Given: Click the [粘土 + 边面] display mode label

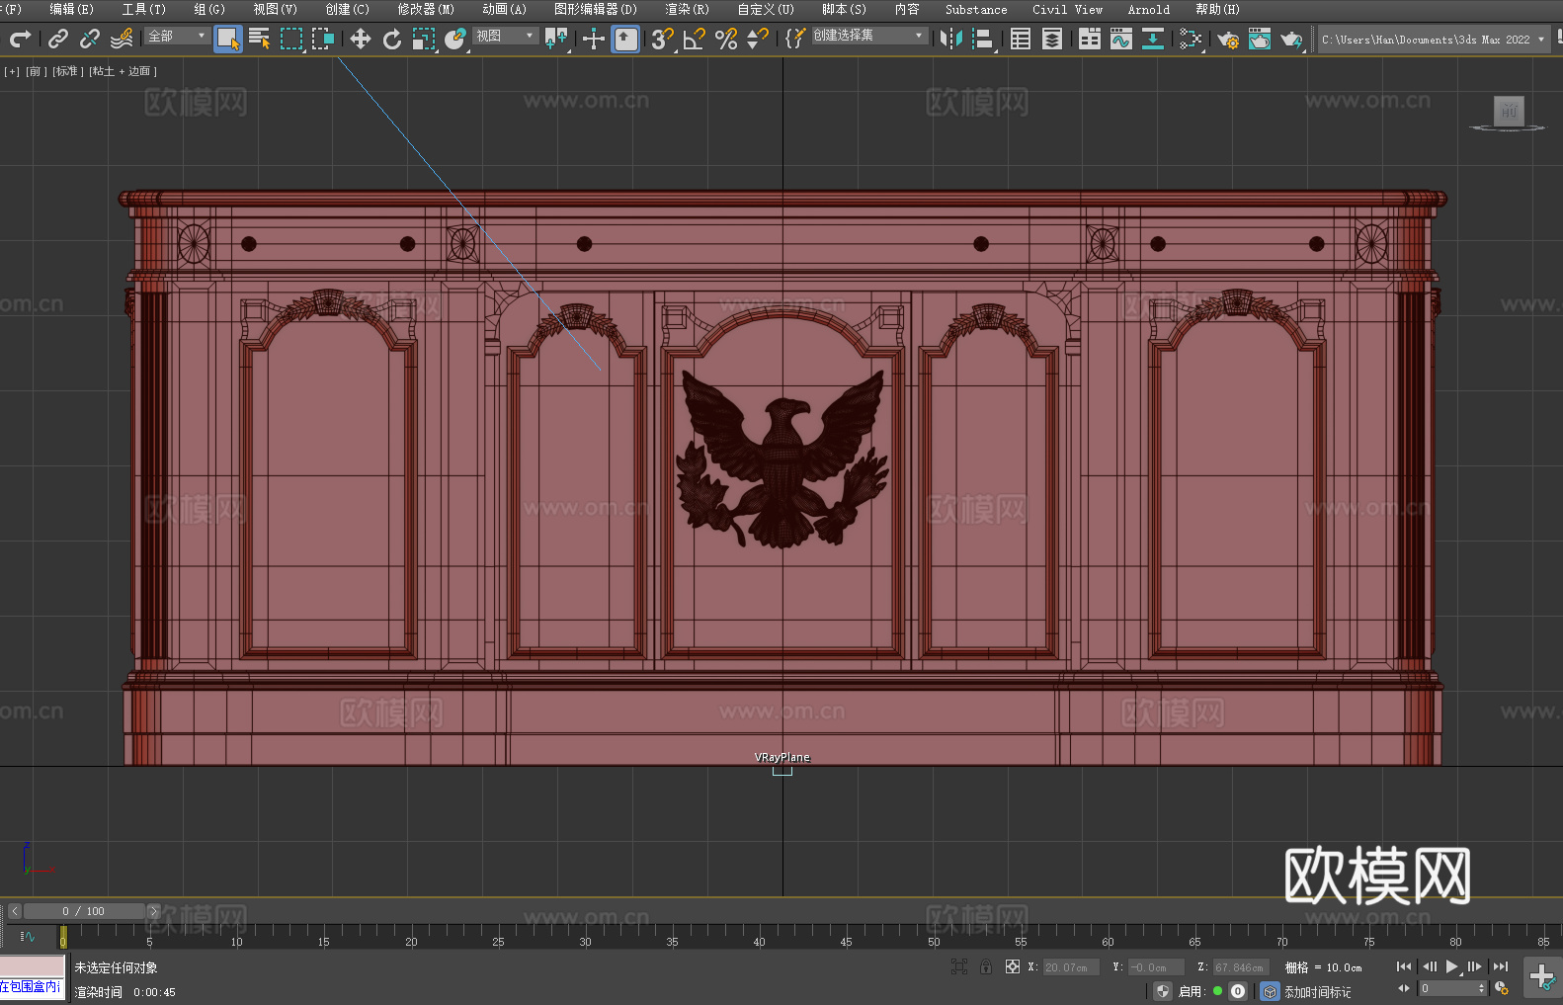Looking at the screenshot, I should [x=123, y=71].
